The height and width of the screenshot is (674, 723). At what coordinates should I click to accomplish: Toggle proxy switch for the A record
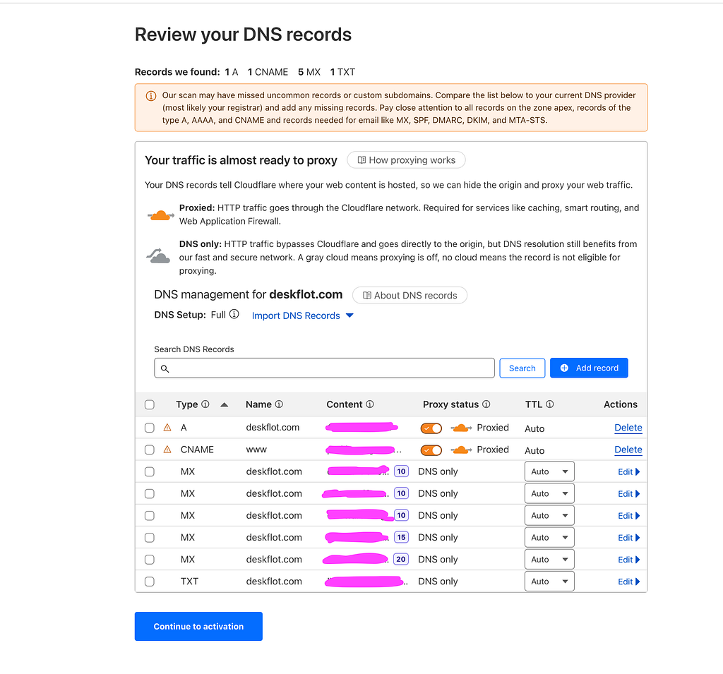pyautogui.click(x=431, y=428)
